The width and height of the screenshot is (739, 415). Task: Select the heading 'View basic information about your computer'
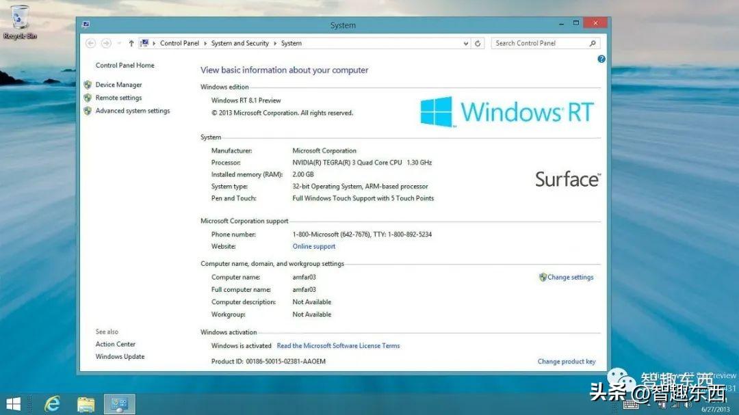[284, 70]
